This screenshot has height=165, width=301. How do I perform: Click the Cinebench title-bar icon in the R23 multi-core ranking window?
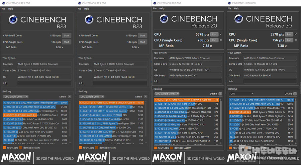click(x=3, y=3)
